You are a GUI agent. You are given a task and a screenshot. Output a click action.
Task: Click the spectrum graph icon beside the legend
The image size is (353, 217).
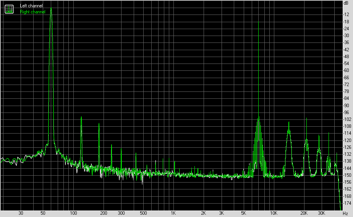coord(9,9)
